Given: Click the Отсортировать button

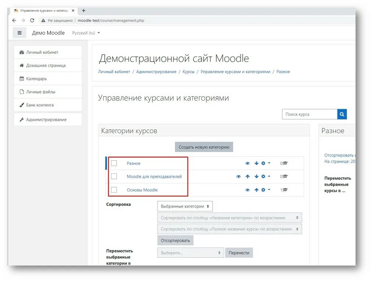Looking at the screenshot, I should tap(175, 240).
